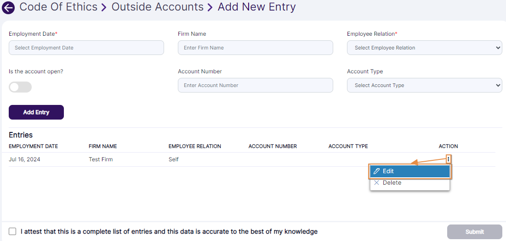
Task: Click the Employment Date column header
Action: click(33, 147)
